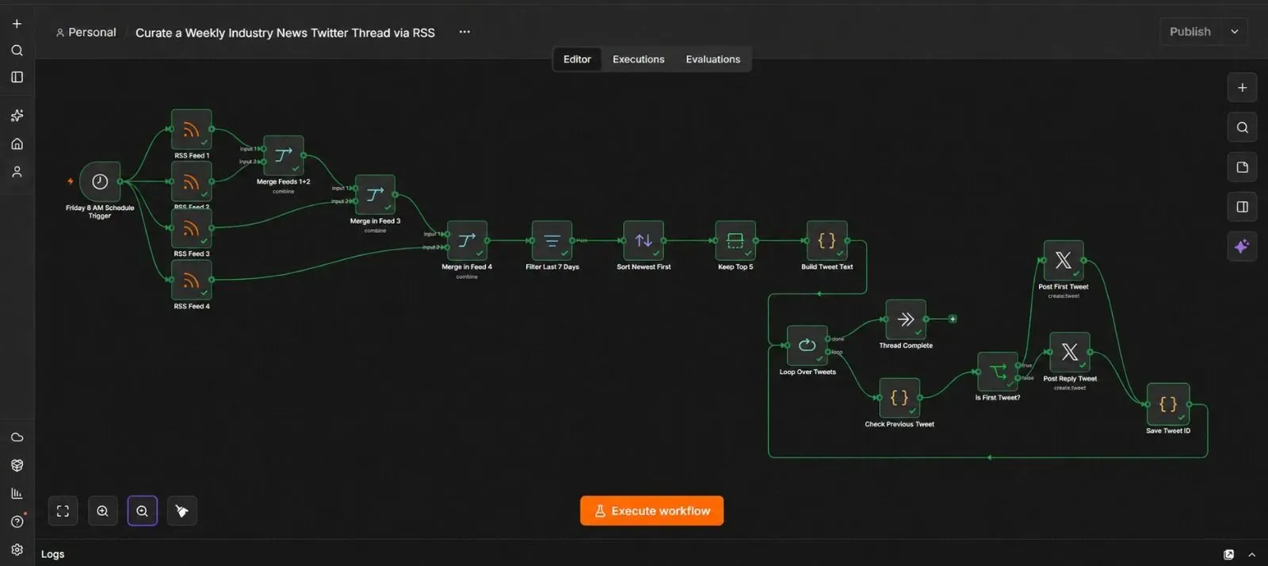Select the Build Tweet Text node
Screen dimensions: 1268x566
827,241
